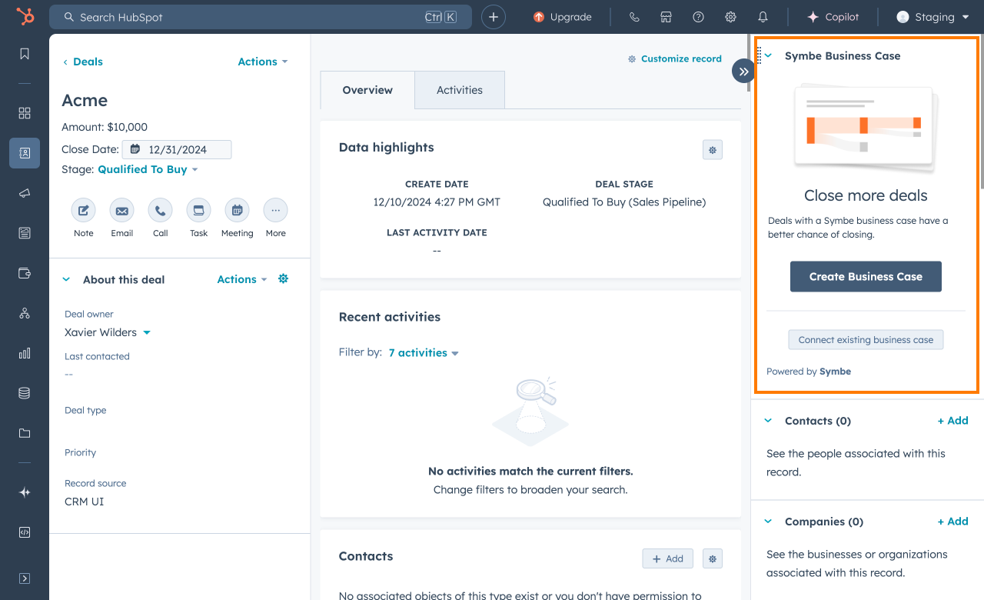984x600 pixels.
Task: Open the calling phone icon in top bar
Action: (x=634, y=17)
